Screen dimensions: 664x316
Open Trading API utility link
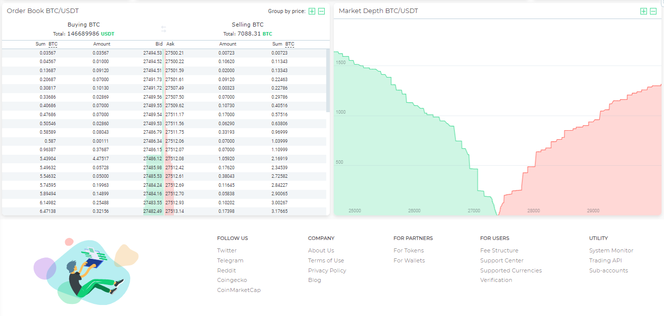pyautogui.click(x=605, y=260)
